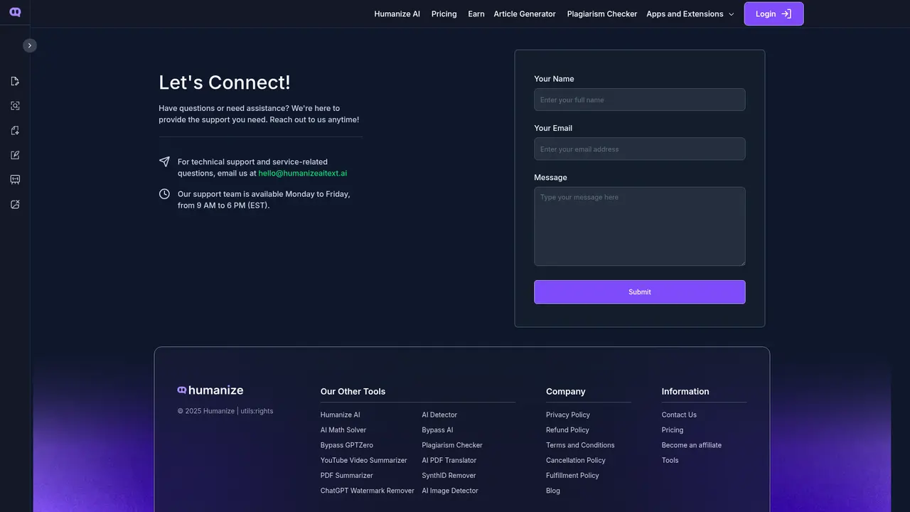Expand the left sidebar with the chevron button
Image resolution: width=910 pixels, height=512 pixels.
pyautogui.click(x=29, y=46)
